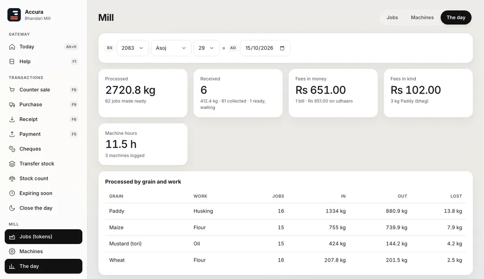
Task: Switch to the Machines tab
Action: (422, 17)
